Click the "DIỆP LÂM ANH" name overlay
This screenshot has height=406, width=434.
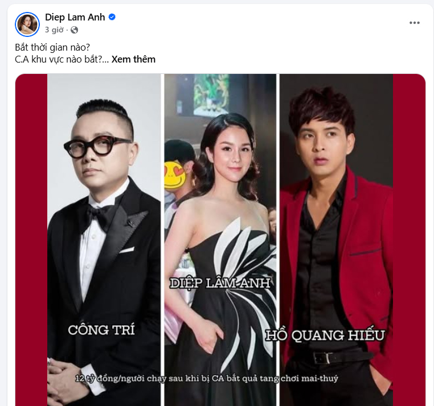coord(220,283)
